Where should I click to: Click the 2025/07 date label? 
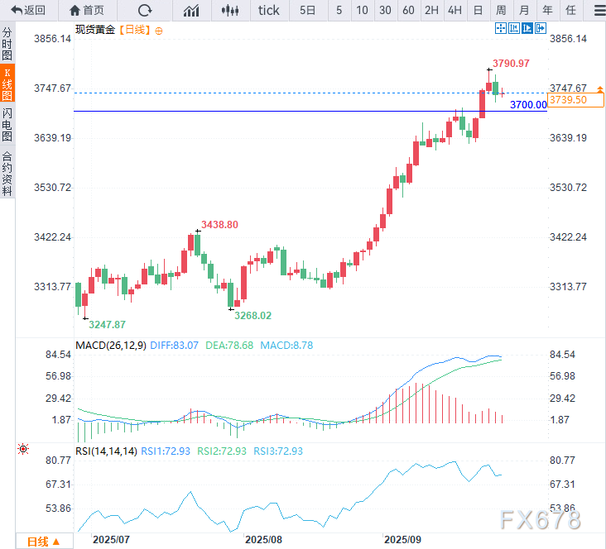click(x=111, y=539)
